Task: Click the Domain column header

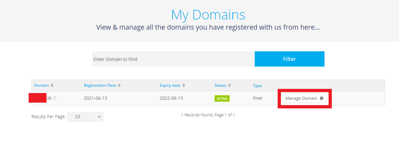Action: click(42, 85)
